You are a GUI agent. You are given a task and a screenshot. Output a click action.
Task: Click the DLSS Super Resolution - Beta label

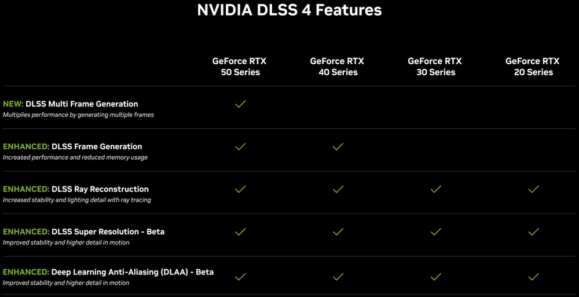tap(108, 232)
